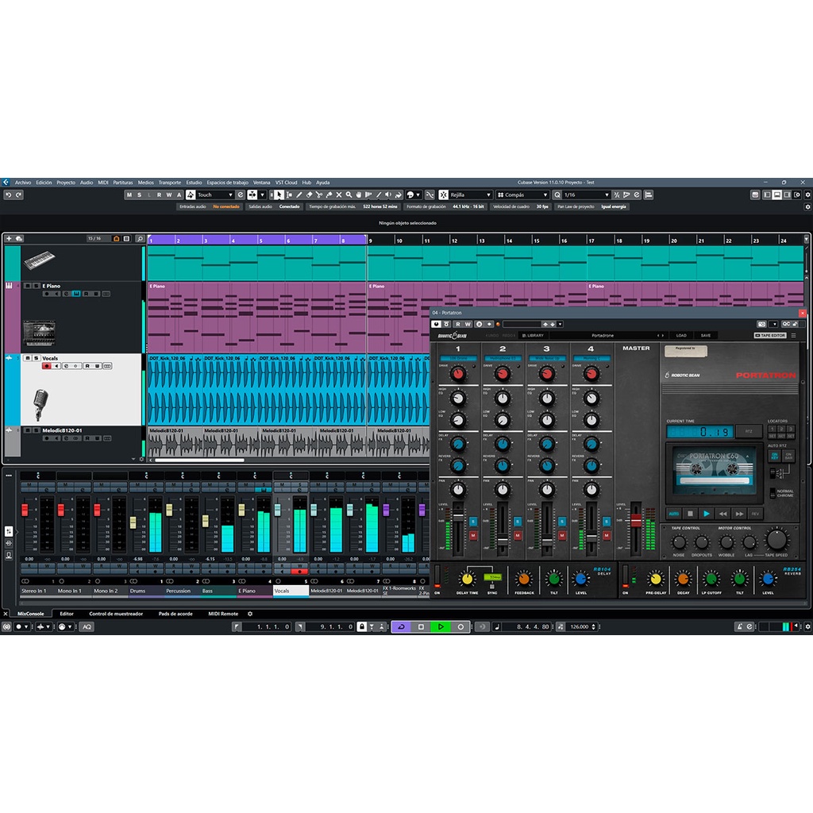This screenshot has height=813, width=813.
Task: Open the Touch automation mode dropdown
Action: pyautogui.click(x=232, y=195)
